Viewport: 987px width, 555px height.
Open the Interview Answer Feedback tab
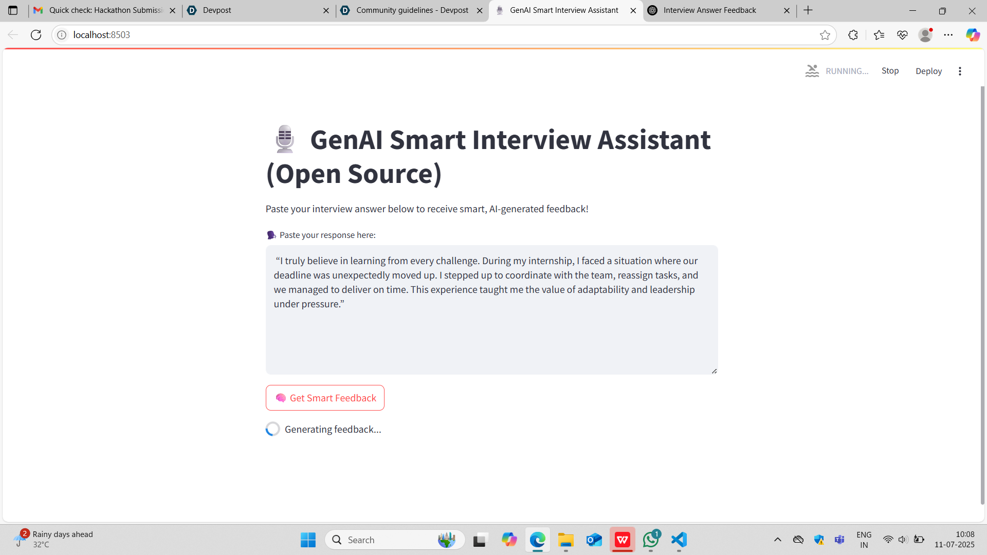(709, 10)
